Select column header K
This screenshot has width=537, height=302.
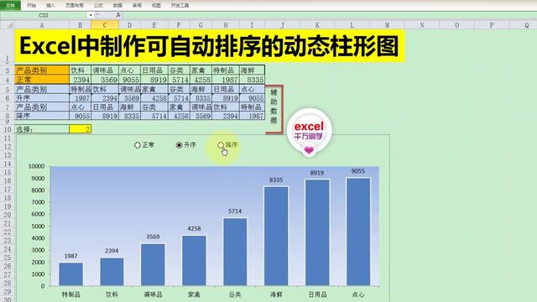click(x=317, y=25)
